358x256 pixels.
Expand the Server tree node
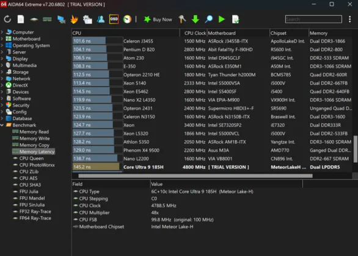[2, 52]
